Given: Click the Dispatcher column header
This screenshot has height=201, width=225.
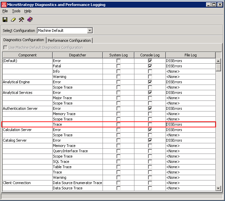Looking at the screenshot, I should (77, 55).
